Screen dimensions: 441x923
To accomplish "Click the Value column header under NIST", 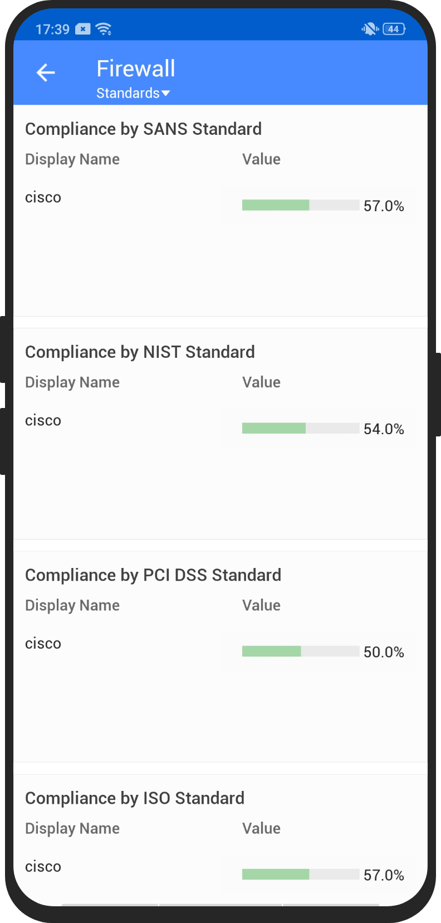I will (x=261, y=382).
